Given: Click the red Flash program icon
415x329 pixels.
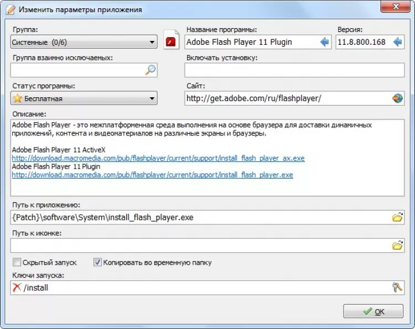Looking at the screenshot, I should [x=171, y=40].
